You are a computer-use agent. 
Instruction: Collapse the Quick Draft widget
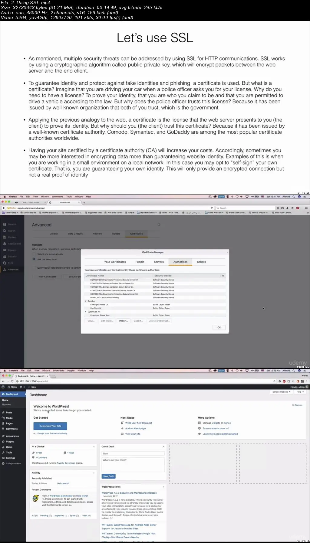point(164,447)
